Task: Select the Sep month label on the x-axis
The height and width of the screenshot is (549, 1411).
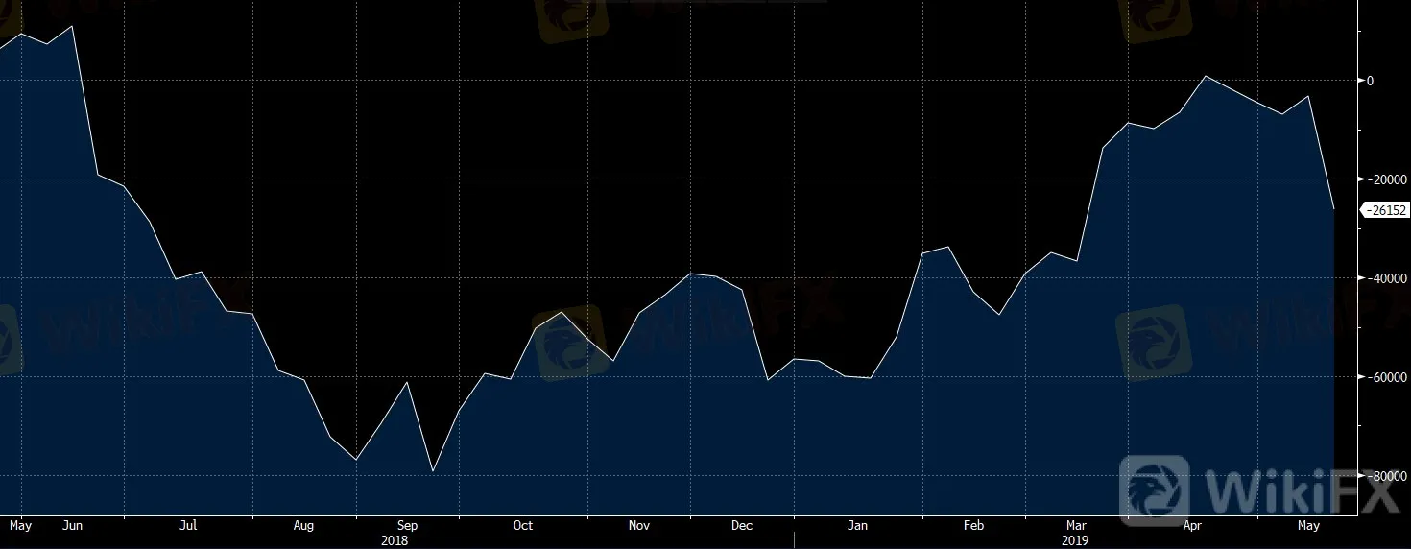Action: 407,526
